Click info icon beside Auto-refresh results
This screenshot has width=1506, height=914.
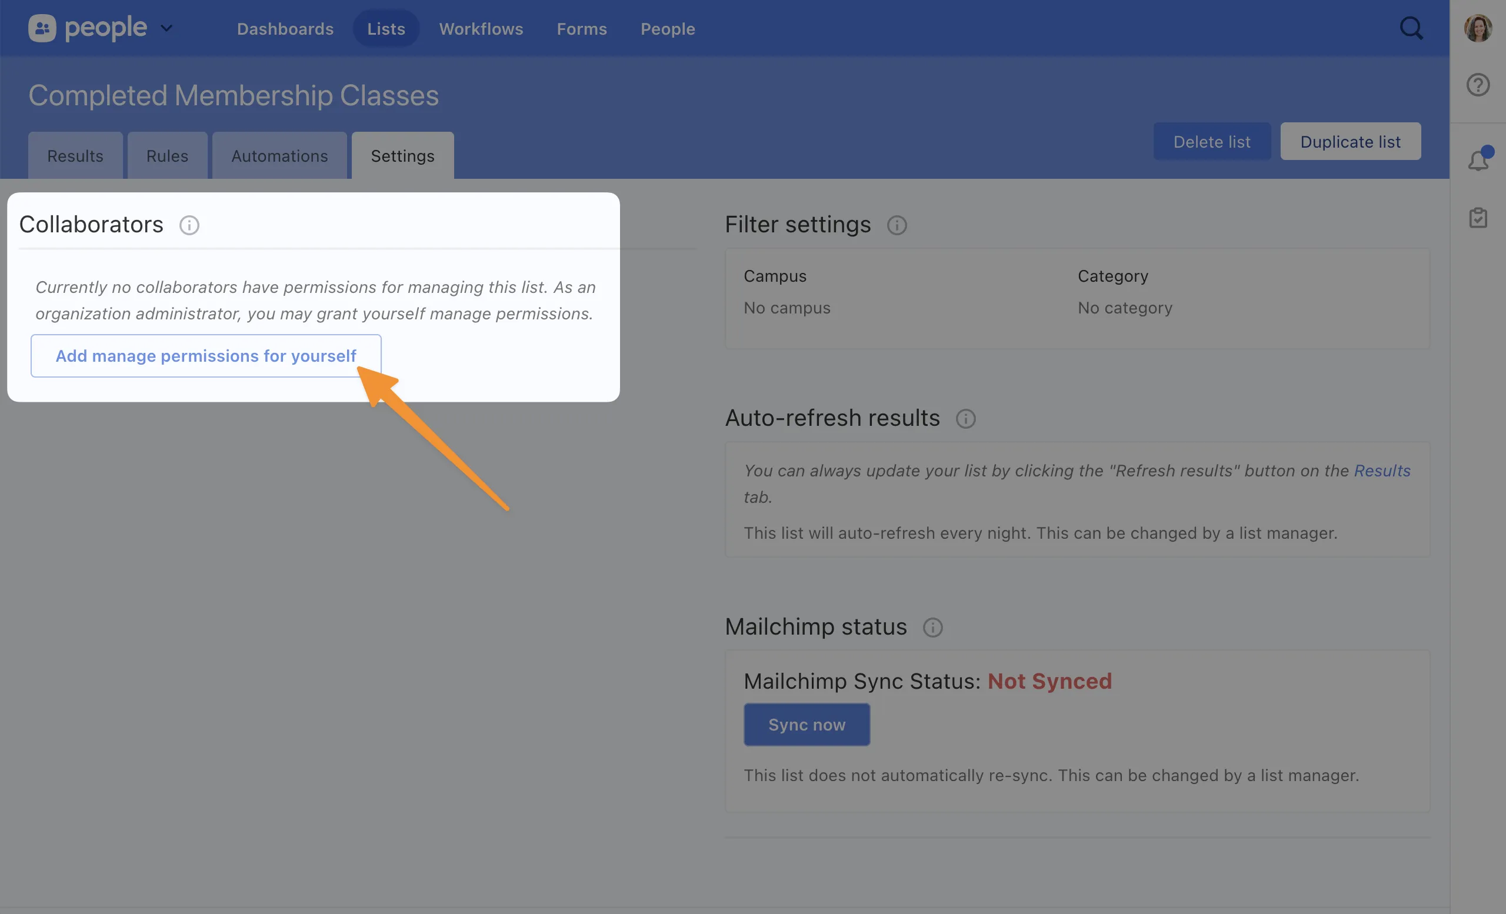(x=965, y=419)
